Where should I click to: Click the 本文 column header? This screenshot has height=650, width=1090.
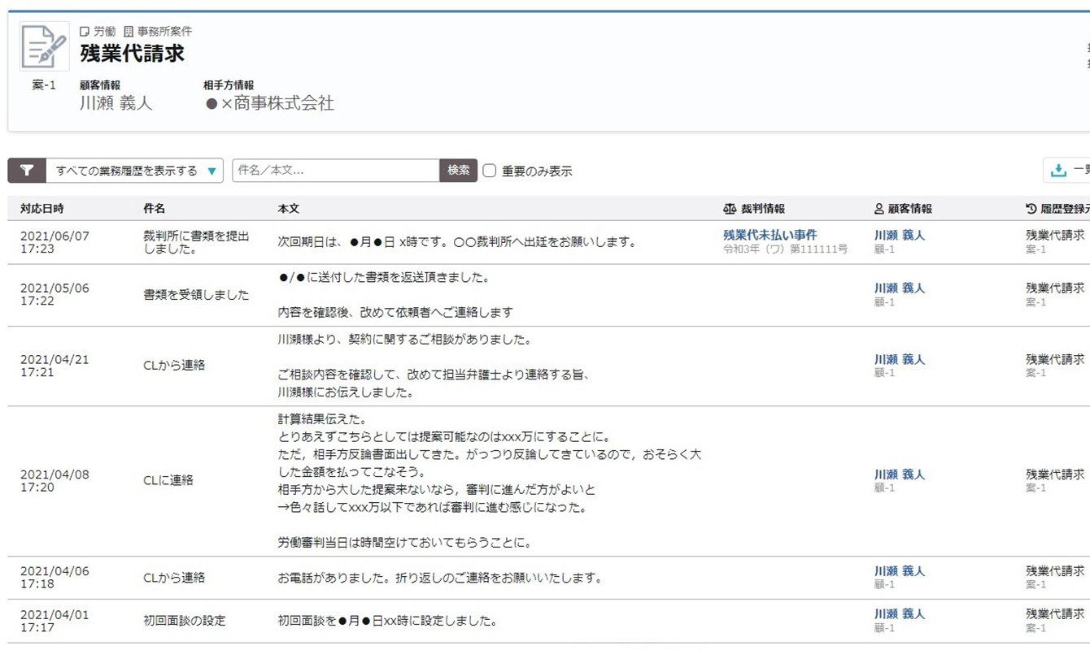point(289,209)
